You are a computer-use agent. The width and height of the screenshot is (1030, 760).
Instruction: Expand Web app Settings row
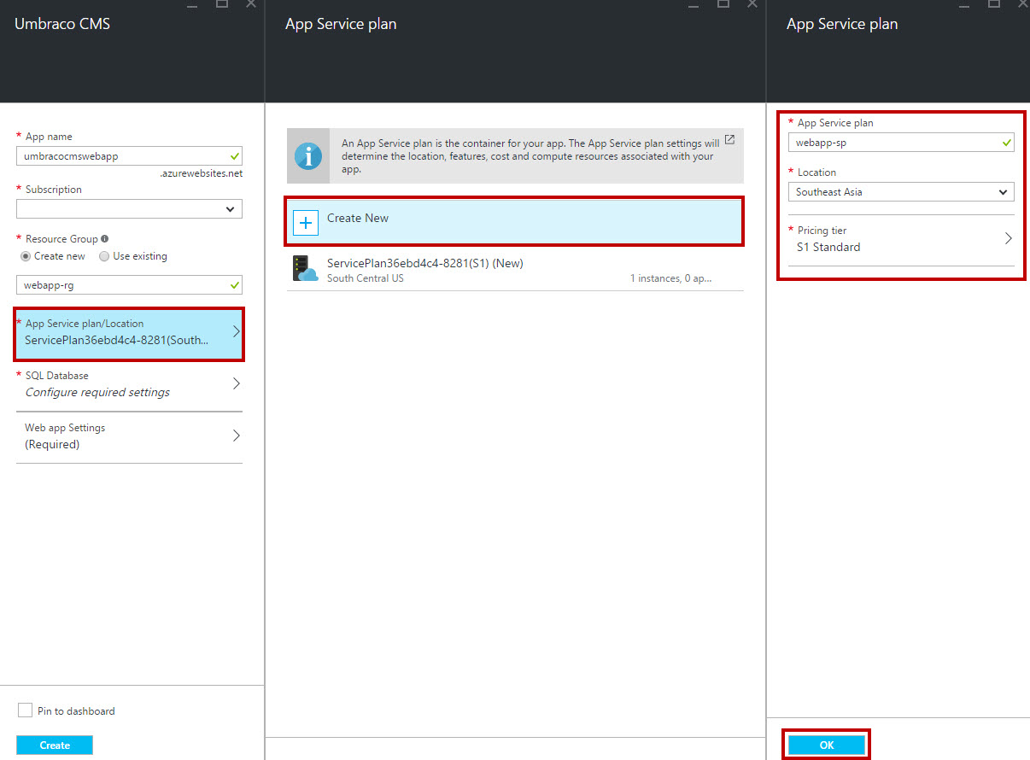[x=129, y=436]
